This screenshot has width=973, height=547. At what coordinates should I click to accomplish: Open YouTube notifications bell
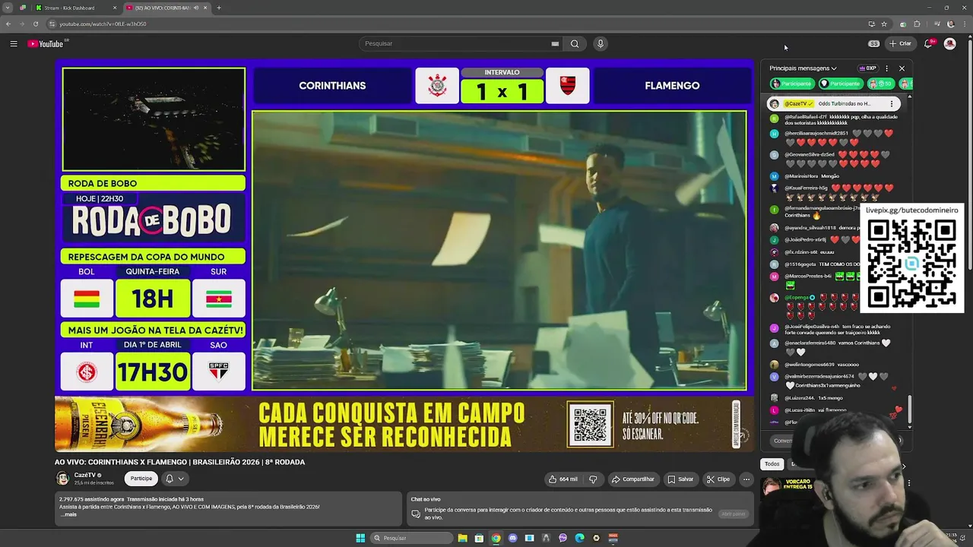click(x=928, y=43)
